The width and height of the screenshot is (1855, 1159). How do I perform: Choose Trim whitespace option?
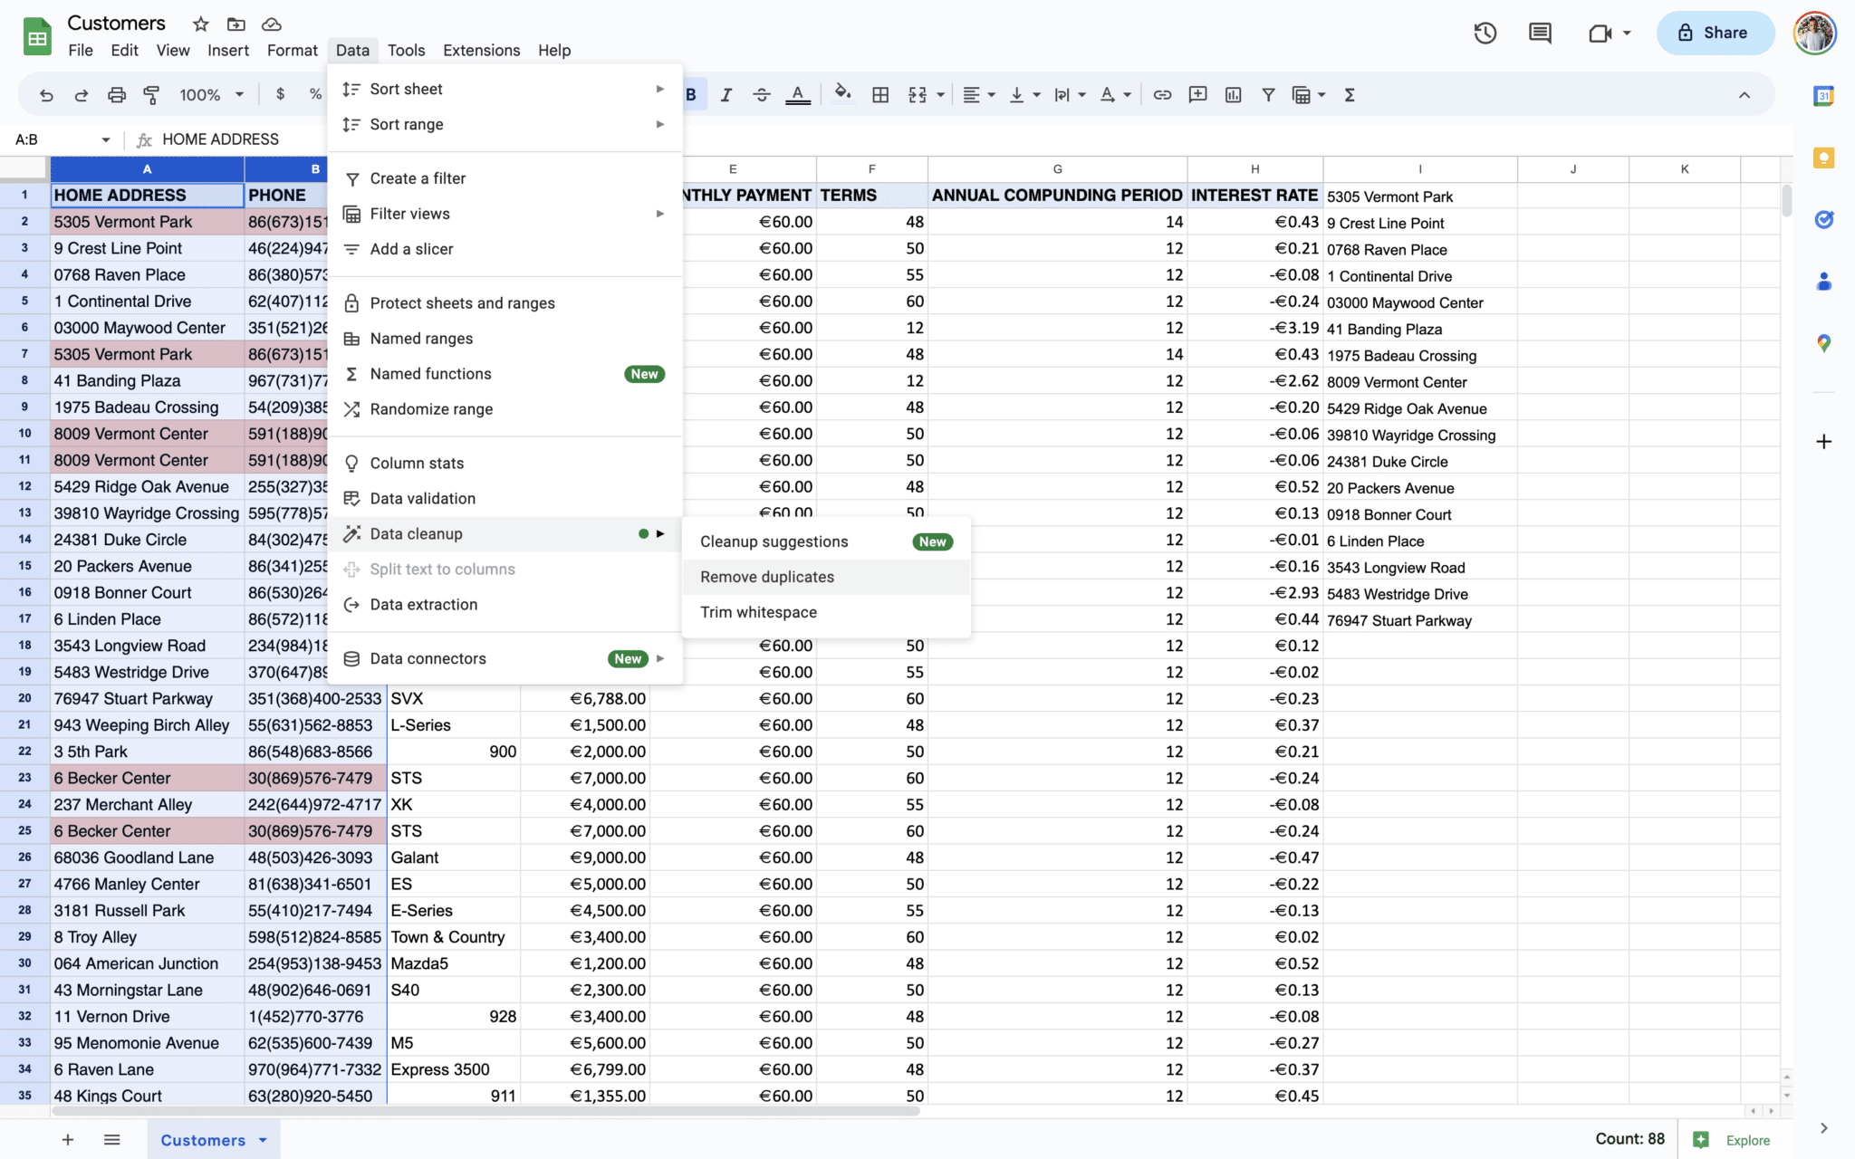point(758,612)
